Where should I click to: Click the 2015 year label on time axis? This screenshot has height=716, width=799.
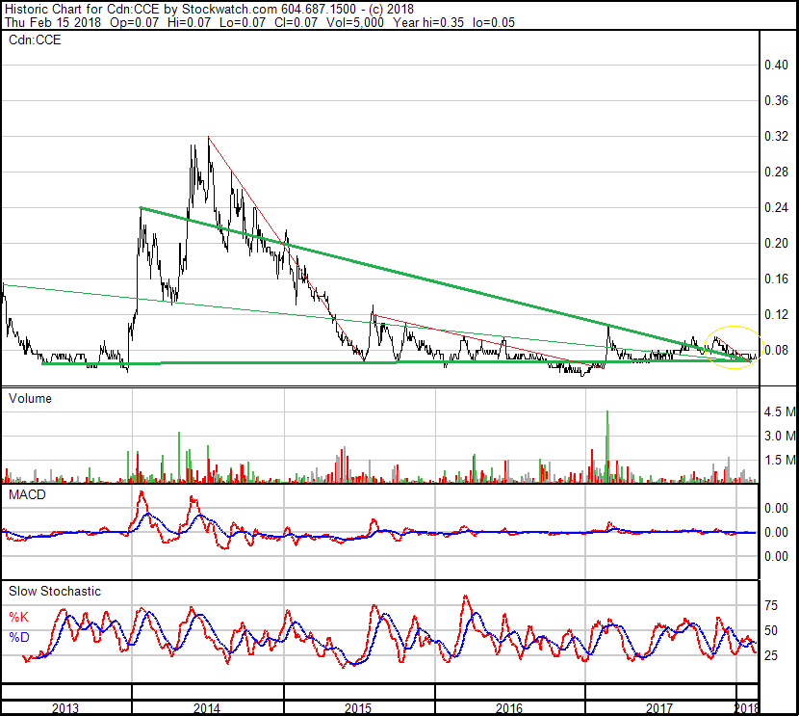tap(358, 708)
